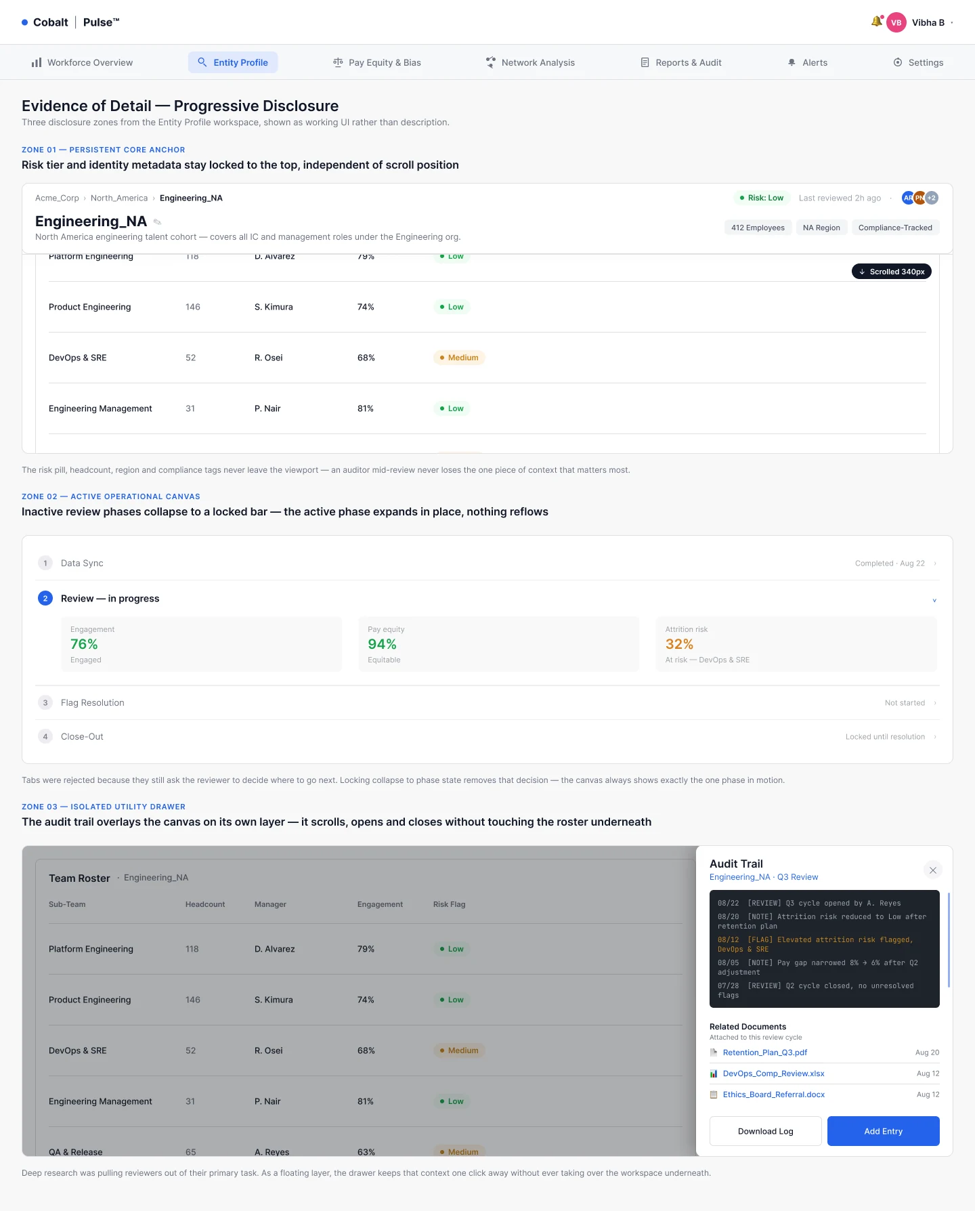Image resolution: width=975 pixels, height=1211 pixels.
Task: Click the Engagement 76% card
Action: tap(201, 644)
